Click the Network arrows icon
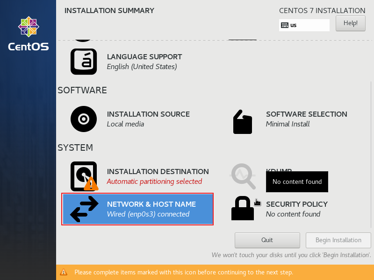Image resolution: width=374 pixels, height=280 pixels. (x=84, y=209)
